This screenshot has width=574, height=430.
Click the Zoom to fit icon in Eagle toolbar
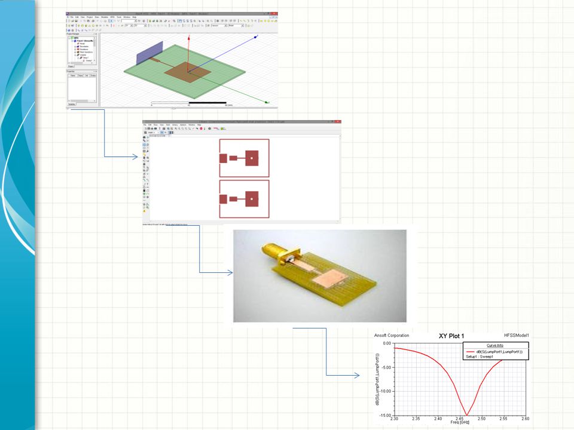(x=176, y=128)
